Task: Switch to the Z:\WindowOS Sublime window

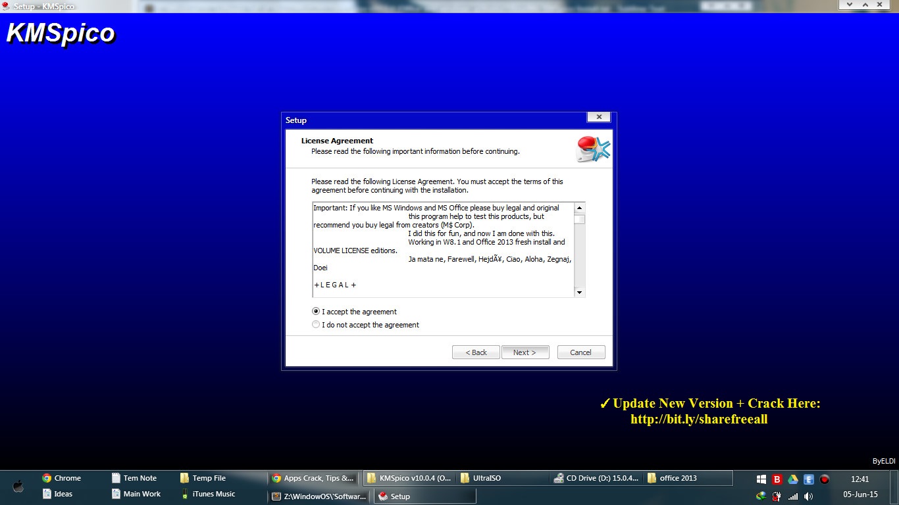Action: pyautogui.click(x=320, y=496)
